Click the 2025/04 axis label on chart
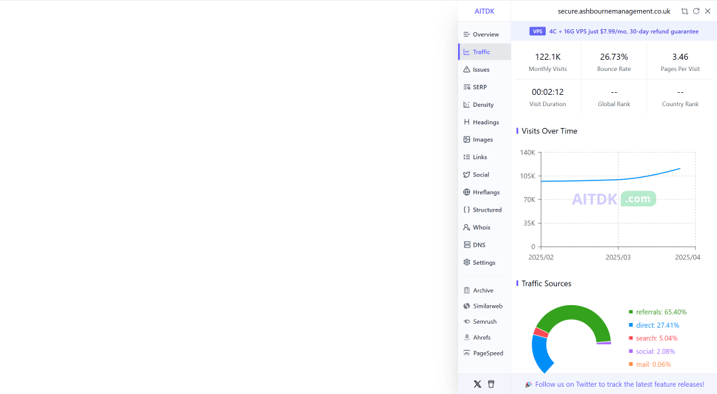Viewport: 717px width, 394px height. [x=687, y=257]
